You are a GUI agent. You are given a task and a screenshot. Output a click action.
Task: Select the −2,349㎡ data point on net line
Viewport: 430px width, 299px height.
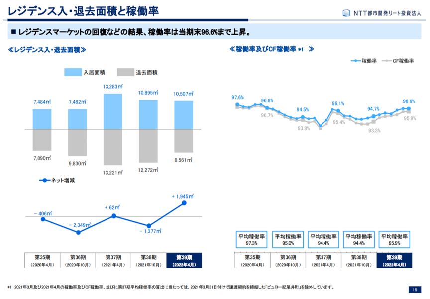(x=78, y=232)
